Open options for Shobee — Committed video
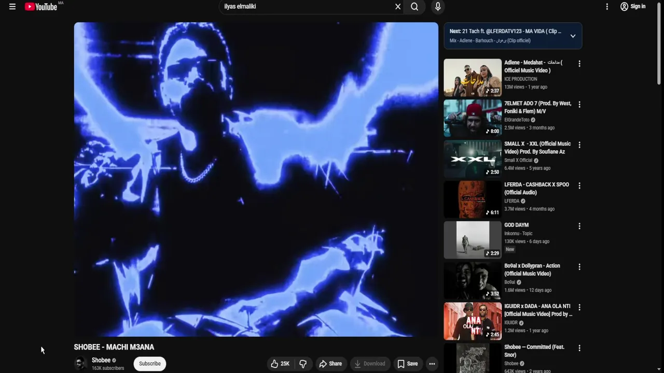This screenshot has width=664, height=373. click(x=579, y=348)
